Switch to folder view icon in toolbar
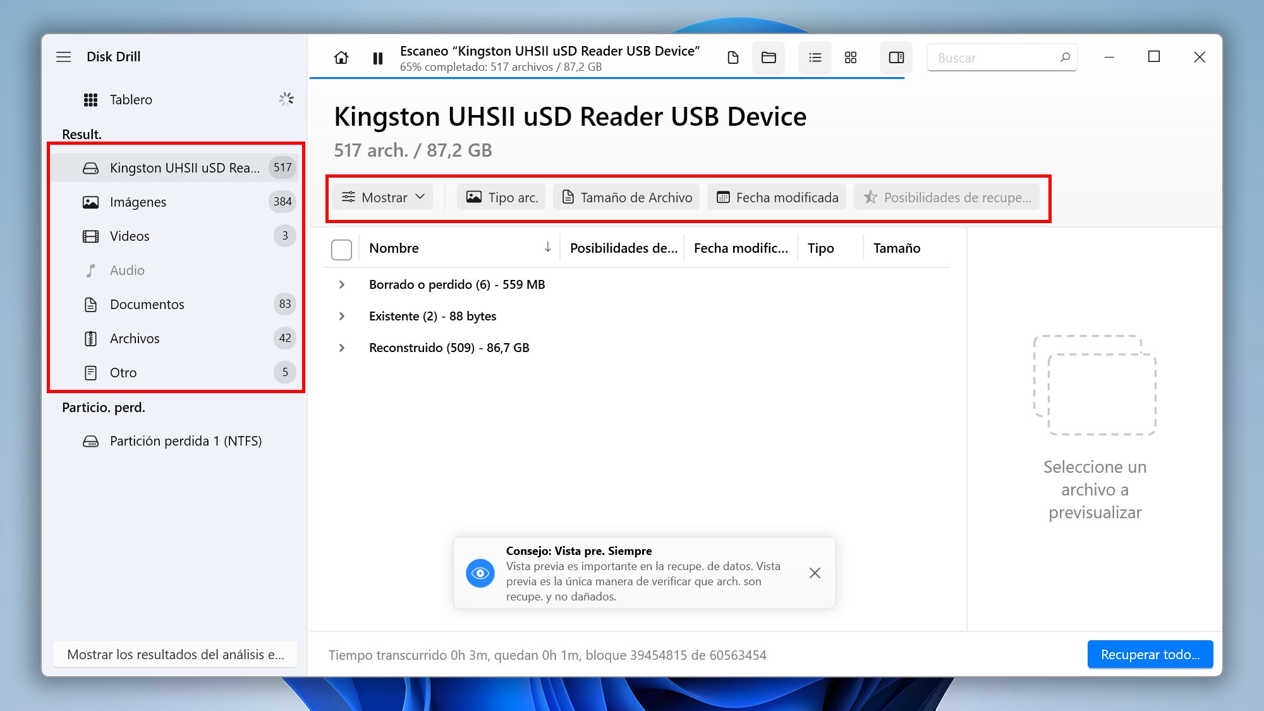Image resolution: width=1264 pixels, height=711 pixels. coord(769,58)
